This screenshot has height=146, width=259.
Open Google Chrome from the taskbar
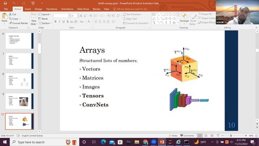click(x=145, y=142)
